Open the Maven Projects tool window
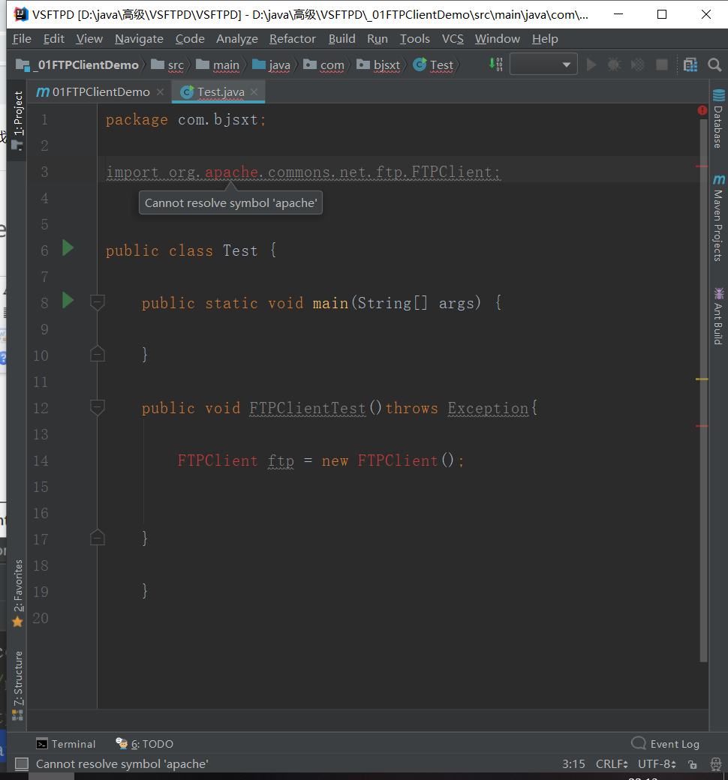The width and height of the screenshot is (728, 780). click(x=718, y=218)
